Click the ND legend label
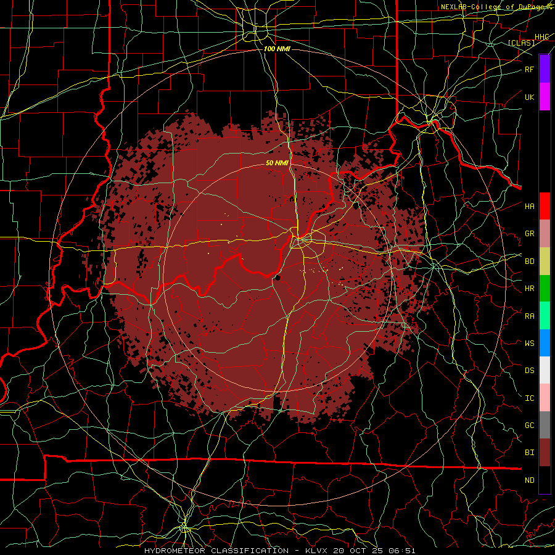Screen dimensions: 555x555 (529, 480)
